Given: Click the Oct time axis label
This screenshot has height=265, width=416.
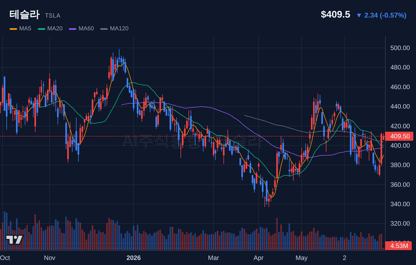Looking at the screenshot, I should [x=5, y=258].
